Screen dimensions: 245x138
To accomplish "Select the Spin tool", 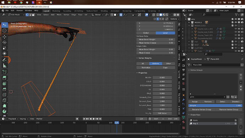I will click(x=4, y=111).
